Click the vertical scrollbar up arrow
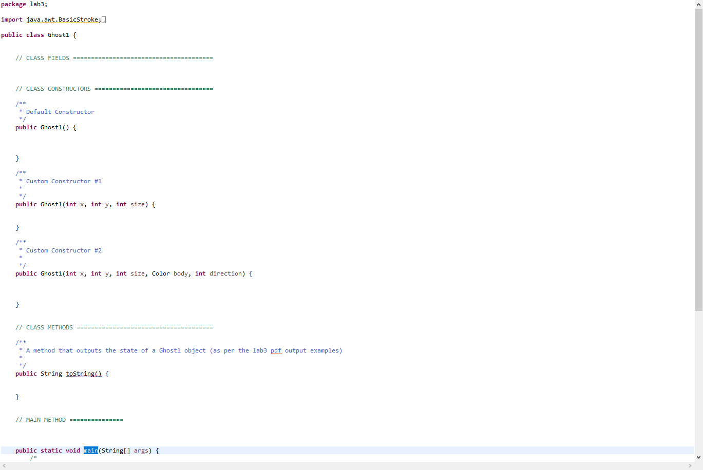Image resolution: width=703 pixels, height=470 pixels. (699, 4)
